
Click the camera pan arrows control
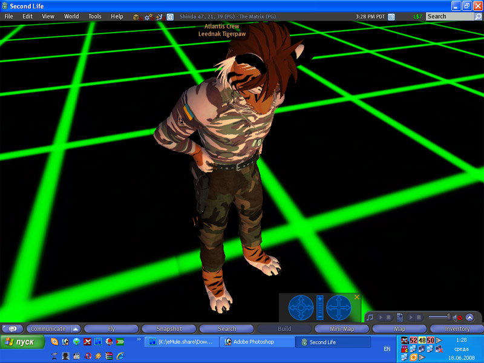[339, 308]
